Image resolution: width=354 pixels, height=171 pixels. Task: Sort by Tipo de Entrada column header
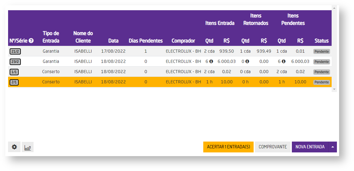[x=51, y=37]
